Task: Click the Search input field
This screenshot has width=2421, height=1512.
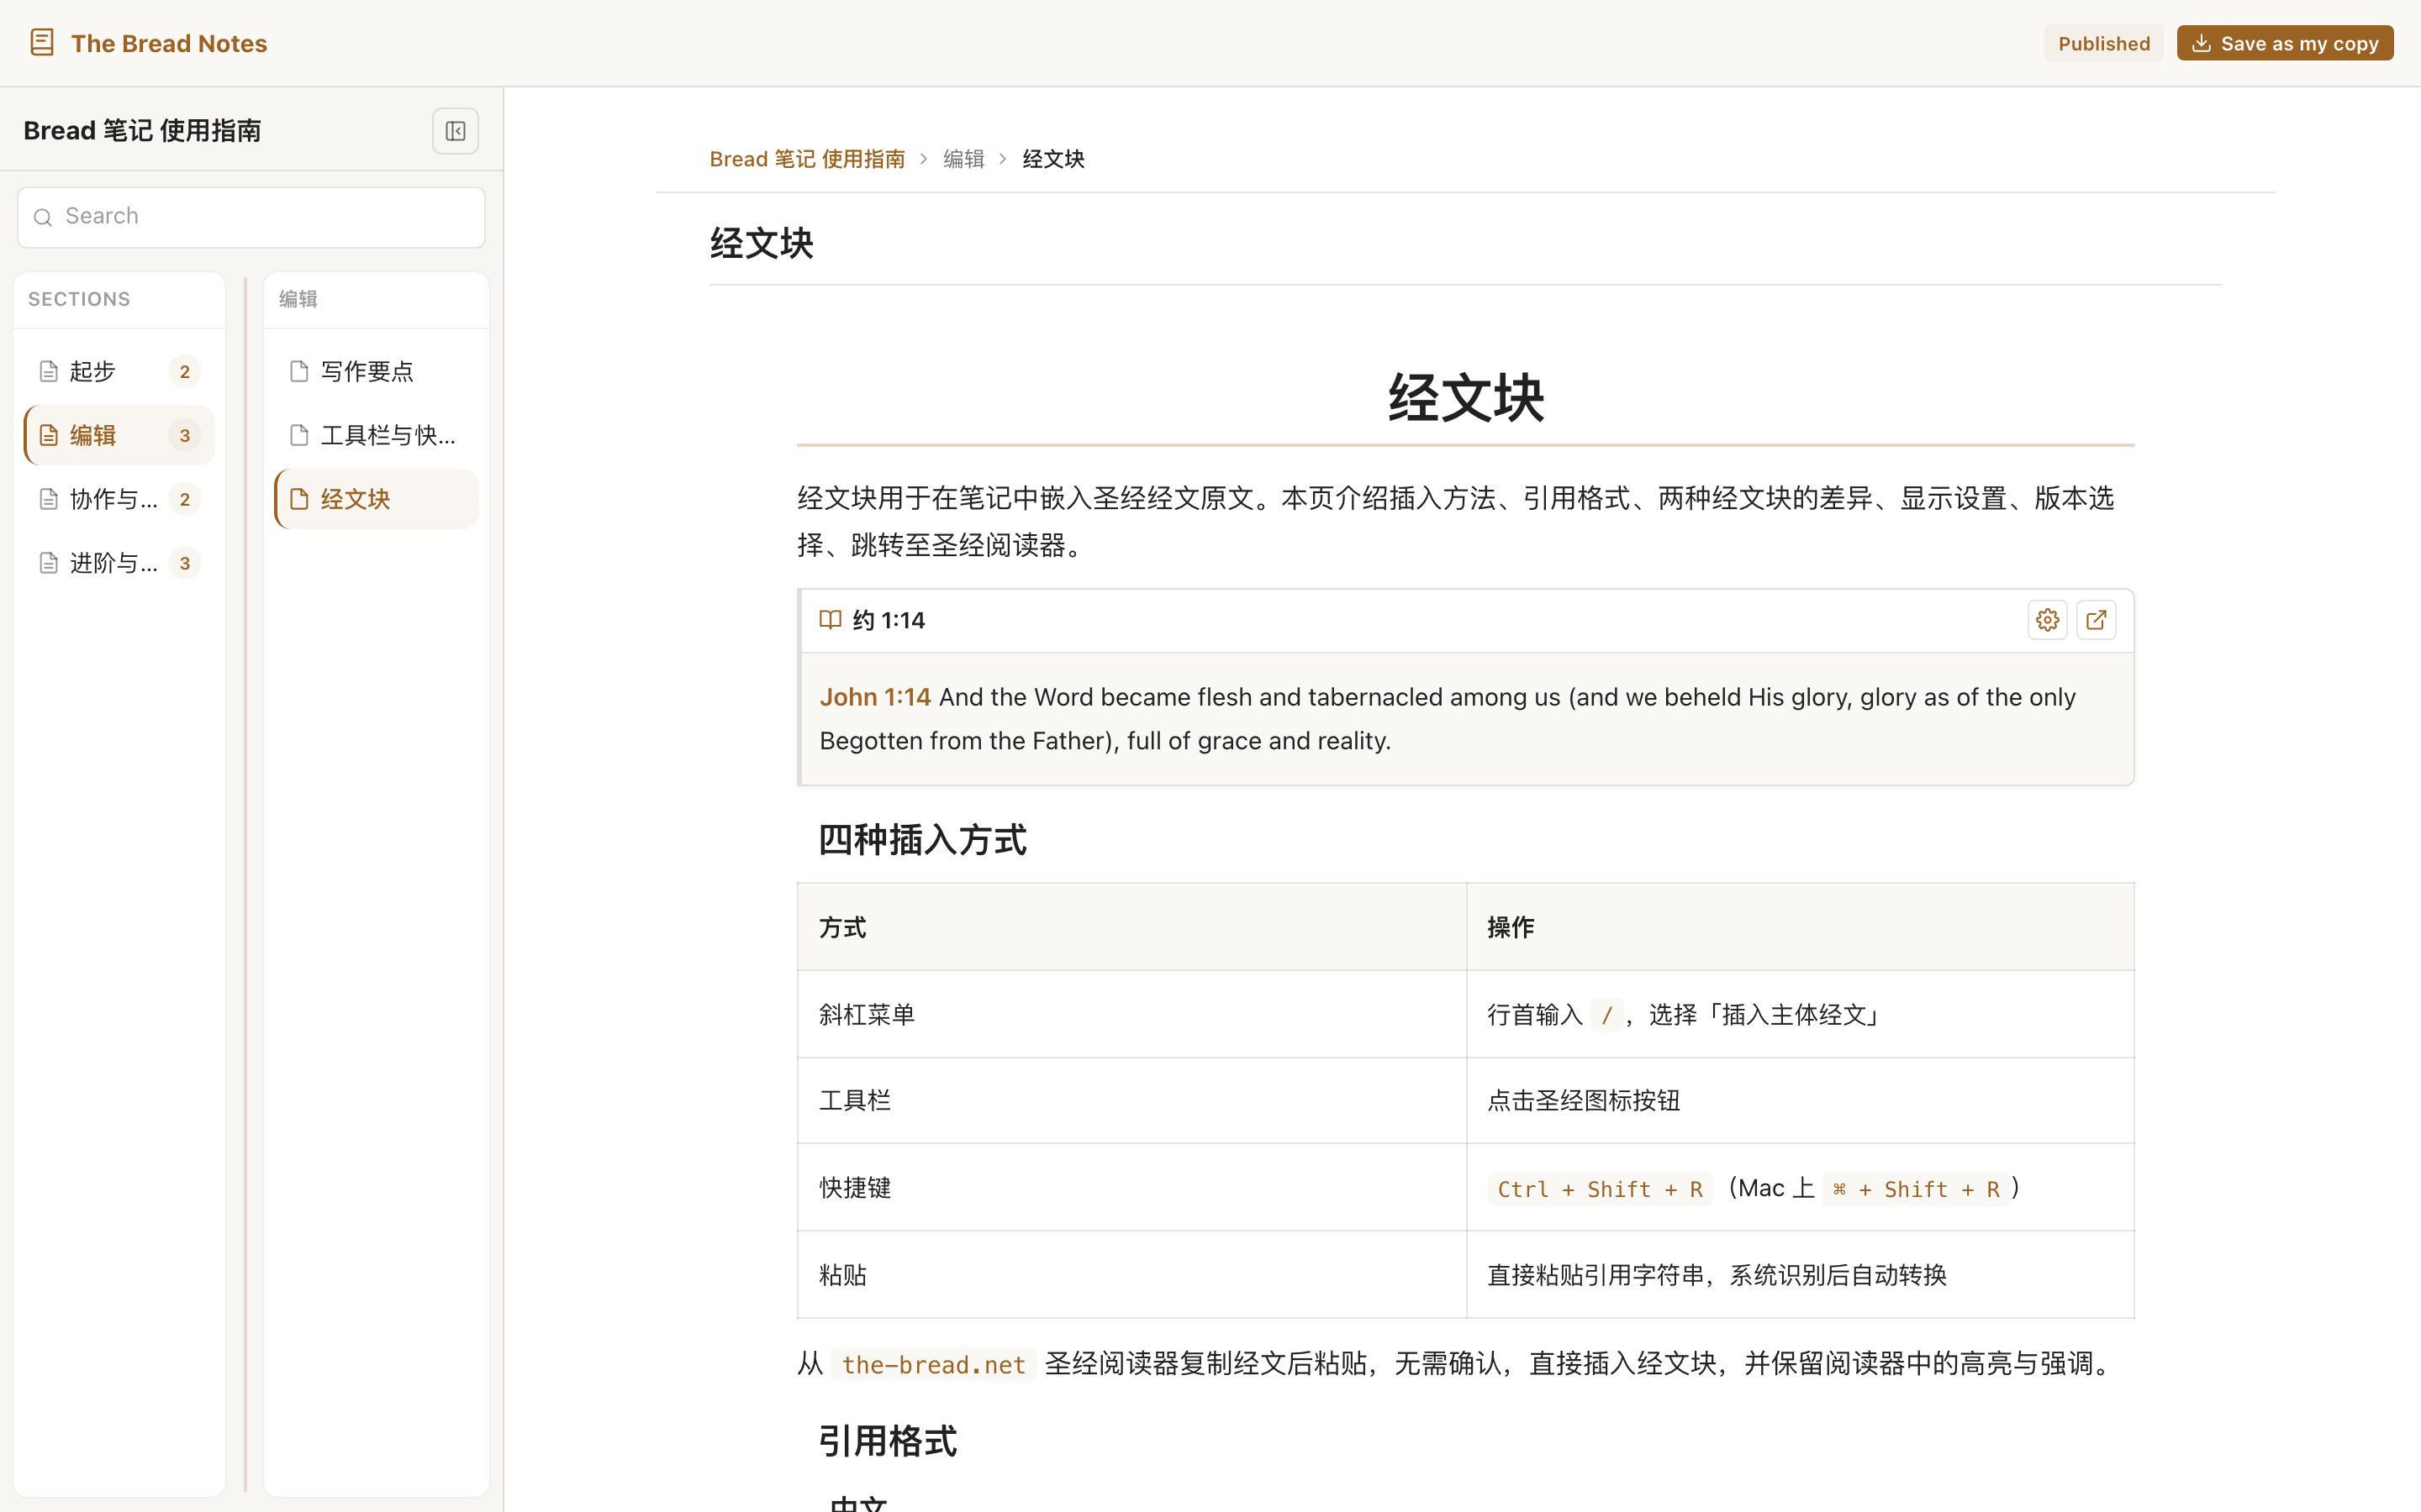Action: tap(251, 217)
